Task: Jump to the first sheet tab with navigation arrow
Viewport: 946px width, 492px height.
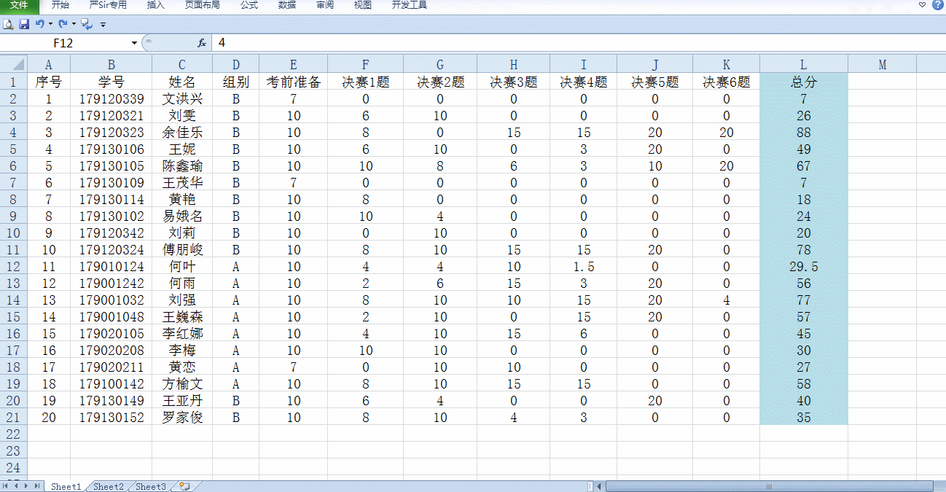Action: (7, 486)
